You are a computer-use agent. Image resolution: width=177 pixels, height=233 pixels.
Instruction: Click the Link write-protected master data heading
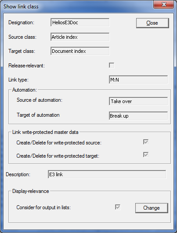pyautogui.click(x=45, y=132)
